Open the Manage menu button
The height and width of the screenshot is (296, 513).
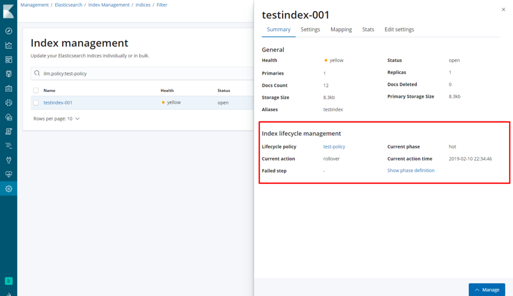(487, 290)
